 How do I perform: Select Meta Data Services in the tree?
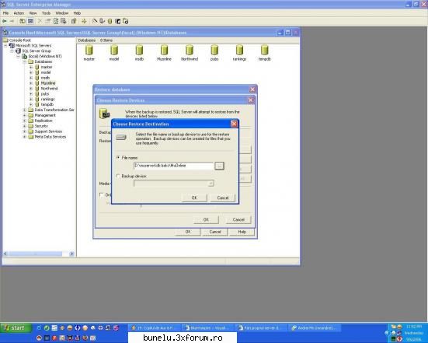[50, 137]
